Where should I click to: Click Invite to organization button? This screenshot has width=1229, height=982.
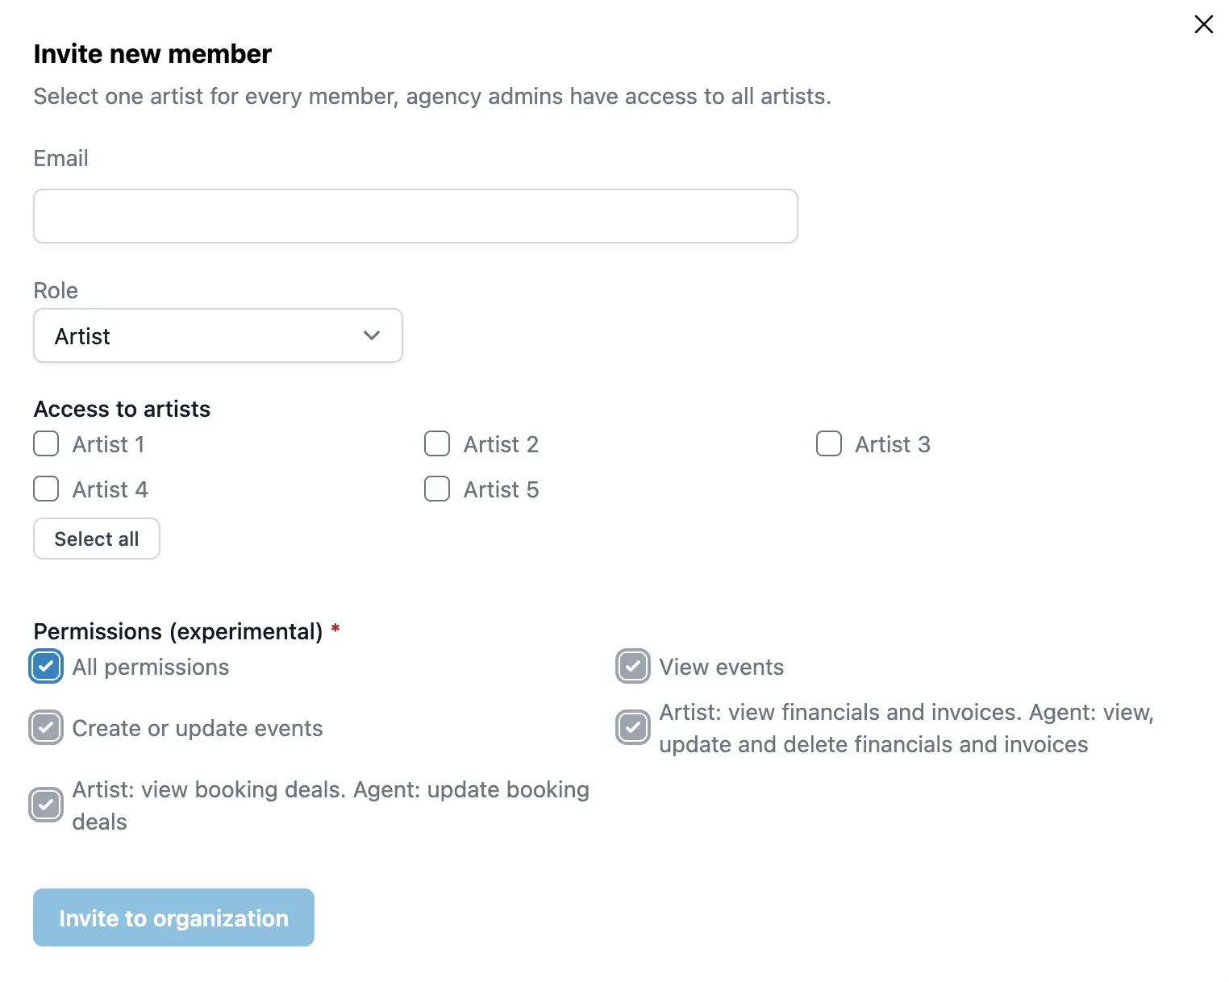(173, 918)
